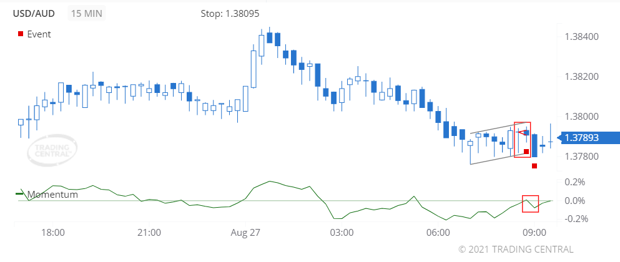Click the green Momentum legend line
This screenshot has width=620, height=262.
coord(19,194)
